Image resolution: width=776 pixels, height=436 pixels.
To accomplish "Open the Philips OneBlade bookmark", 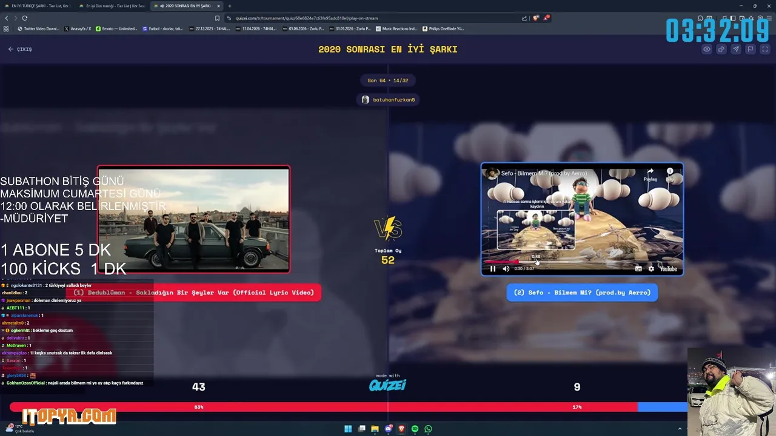I will click(443, 28).
